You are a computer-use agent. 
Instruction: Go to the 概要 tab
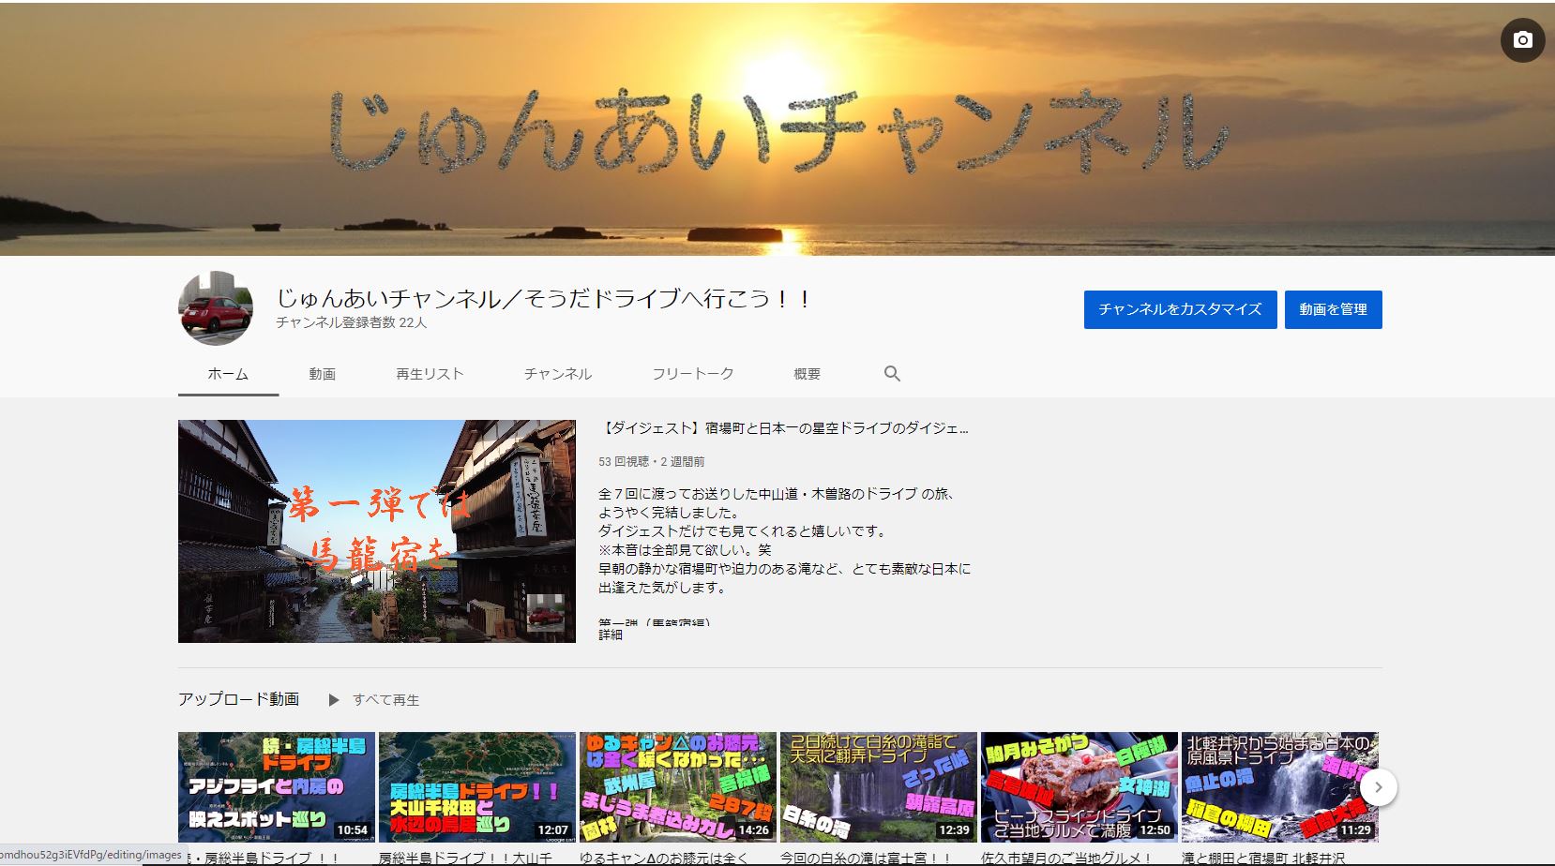[807, 374]
